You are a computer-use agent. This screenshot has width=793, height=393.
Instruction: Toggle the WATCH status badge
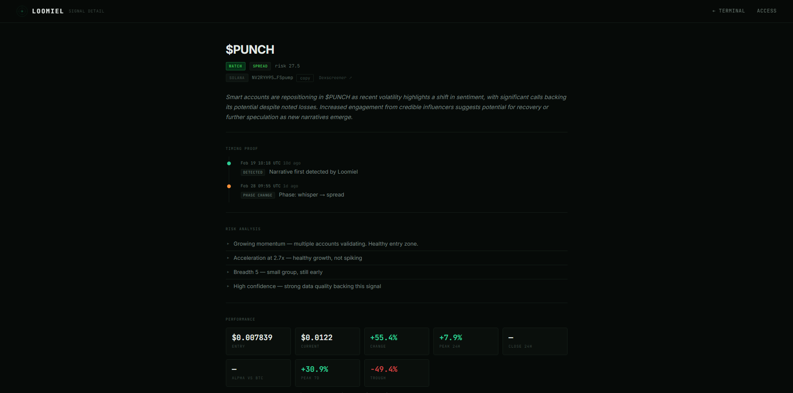point(235,66)
